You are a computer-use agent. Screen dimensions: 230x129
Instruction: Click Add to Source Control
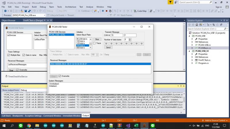click(x=215, y=120)
